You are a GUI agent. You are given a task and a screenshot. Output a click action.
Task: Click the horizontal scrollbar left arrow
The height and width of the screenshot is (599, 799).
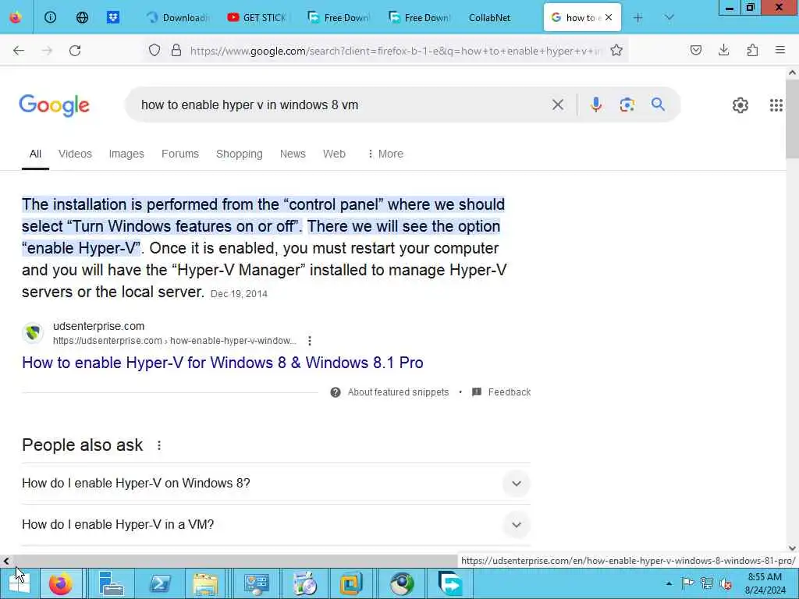tap(6, 561)
